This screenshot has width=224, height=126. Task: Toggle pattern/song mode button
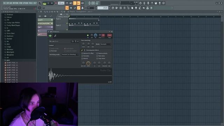coord(44,3)
